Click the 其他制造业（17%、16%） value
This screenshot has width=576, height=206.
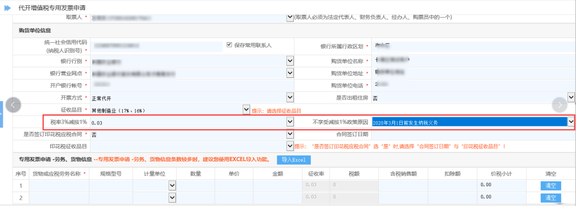coord(119,110)
